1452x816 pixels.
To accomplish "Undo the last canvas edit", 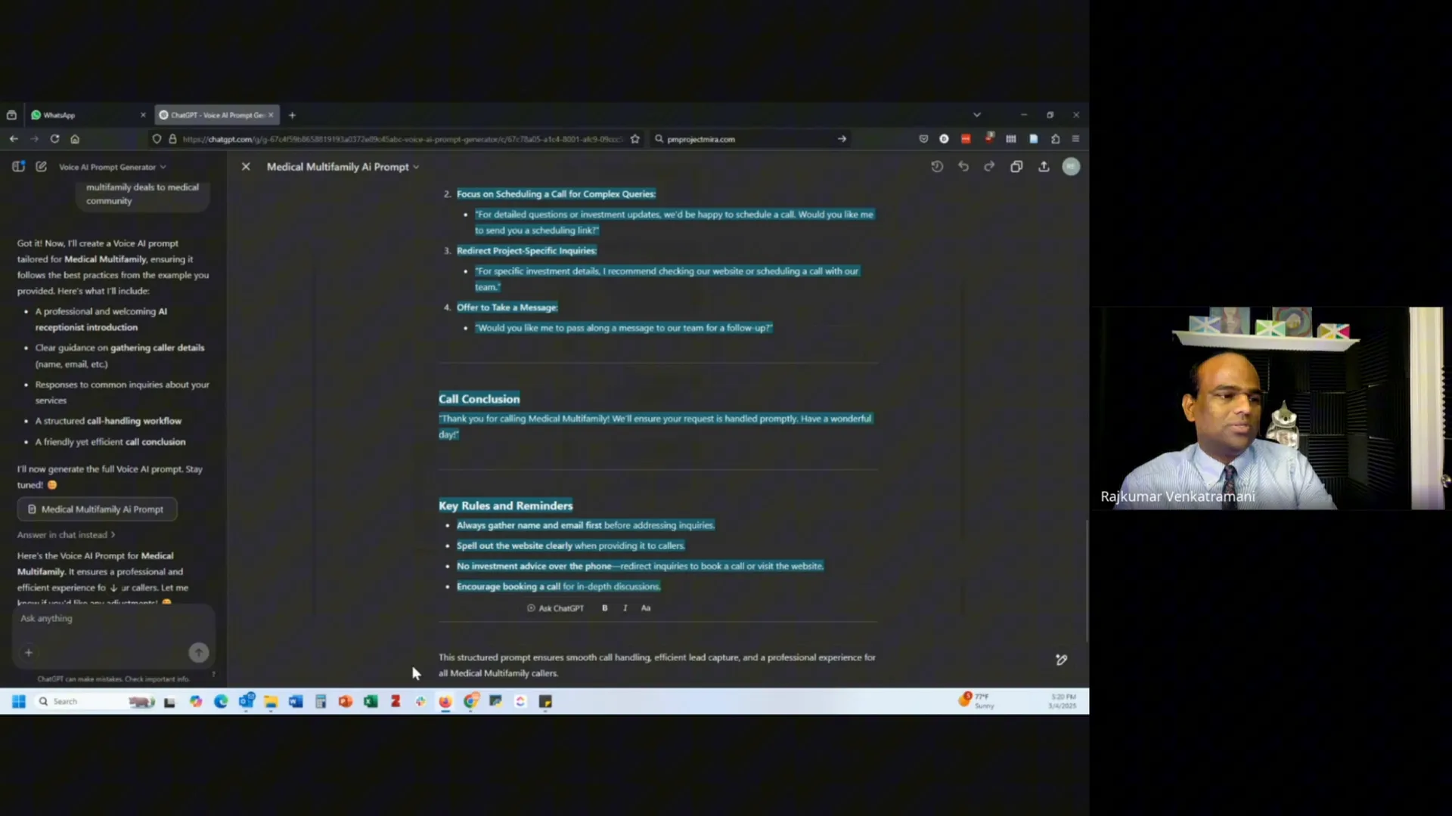I will tap(963, 166).
